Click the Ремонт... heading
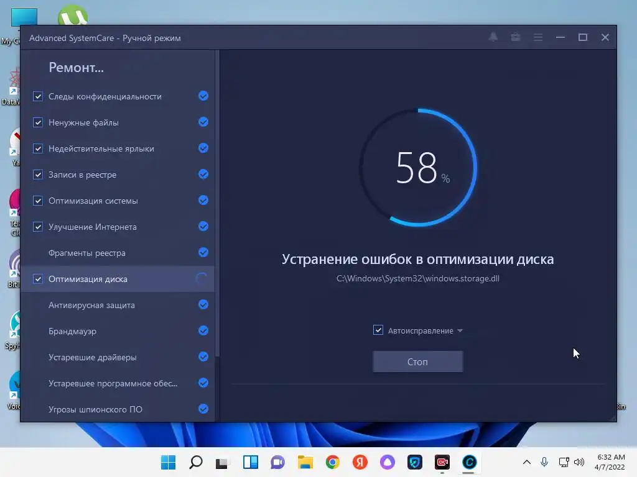The image size is (637, 477). coord(76,67)
